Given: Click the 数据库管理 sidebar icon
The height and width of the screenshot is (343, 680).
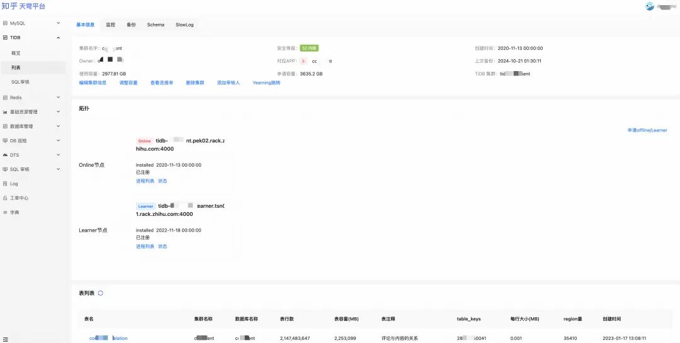Looking at the screenshot, I should pos(5,126).
